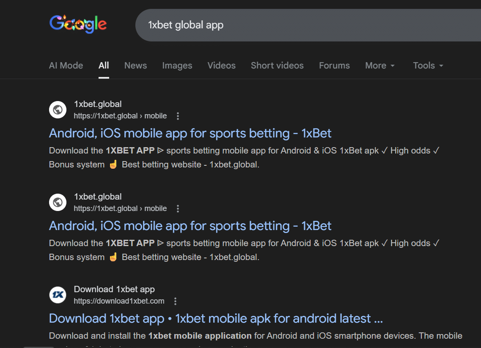The image size is (481, 348).
Task: Open the three-dot menu on the second result
Action: click(178, 208)
